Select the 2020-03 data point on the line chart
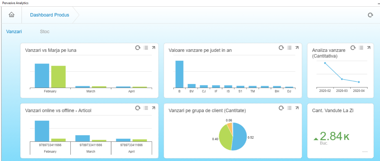Screen dimensions: 380x161 (x=341, y=79)
